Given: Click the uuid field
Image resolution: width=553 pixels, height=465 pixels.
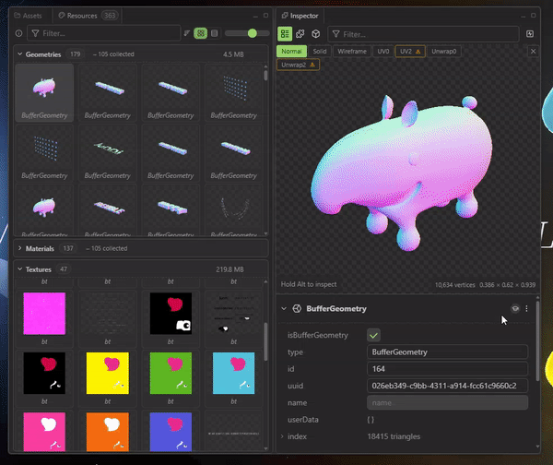Looking at the screenshot, I should 447,386.
